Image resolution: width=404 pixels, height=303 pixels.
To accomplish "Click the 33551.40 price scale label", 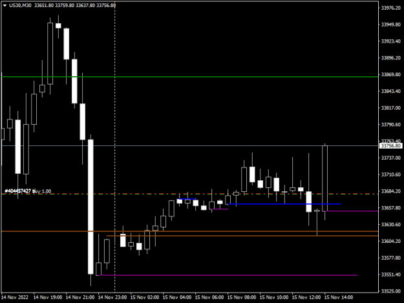I will click(391, 275).
